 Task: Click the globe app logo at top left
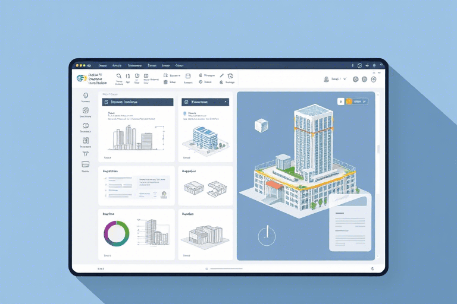click(81, 78)
